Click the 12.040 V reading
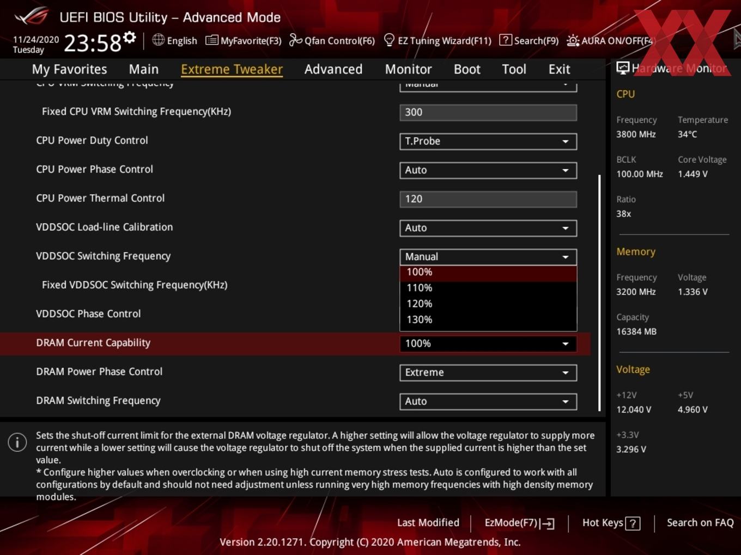This screenshot has width=741, height=555. point(634,410)
